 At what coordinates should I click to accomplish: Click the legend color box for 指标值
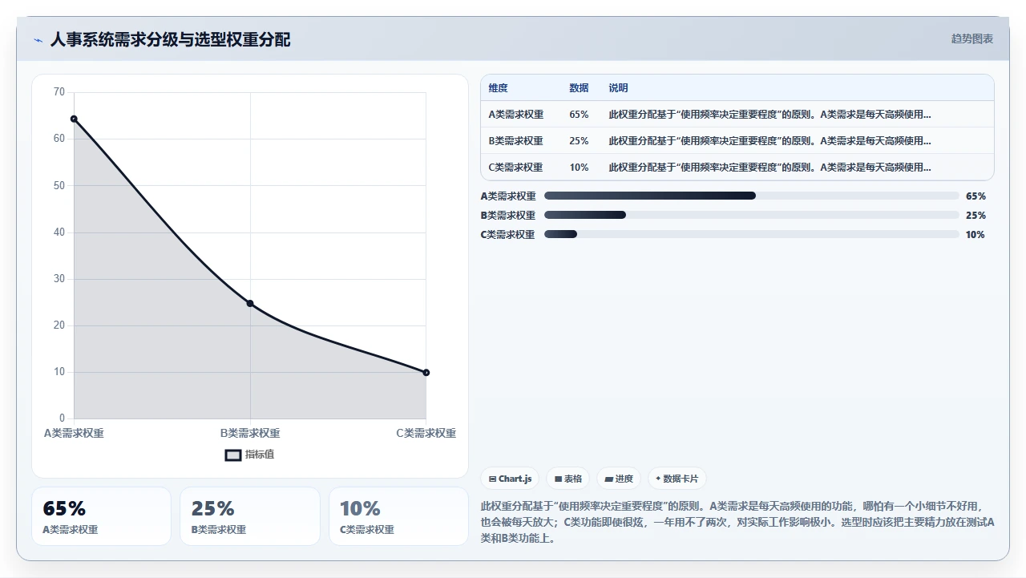click(x=232, y=455)
